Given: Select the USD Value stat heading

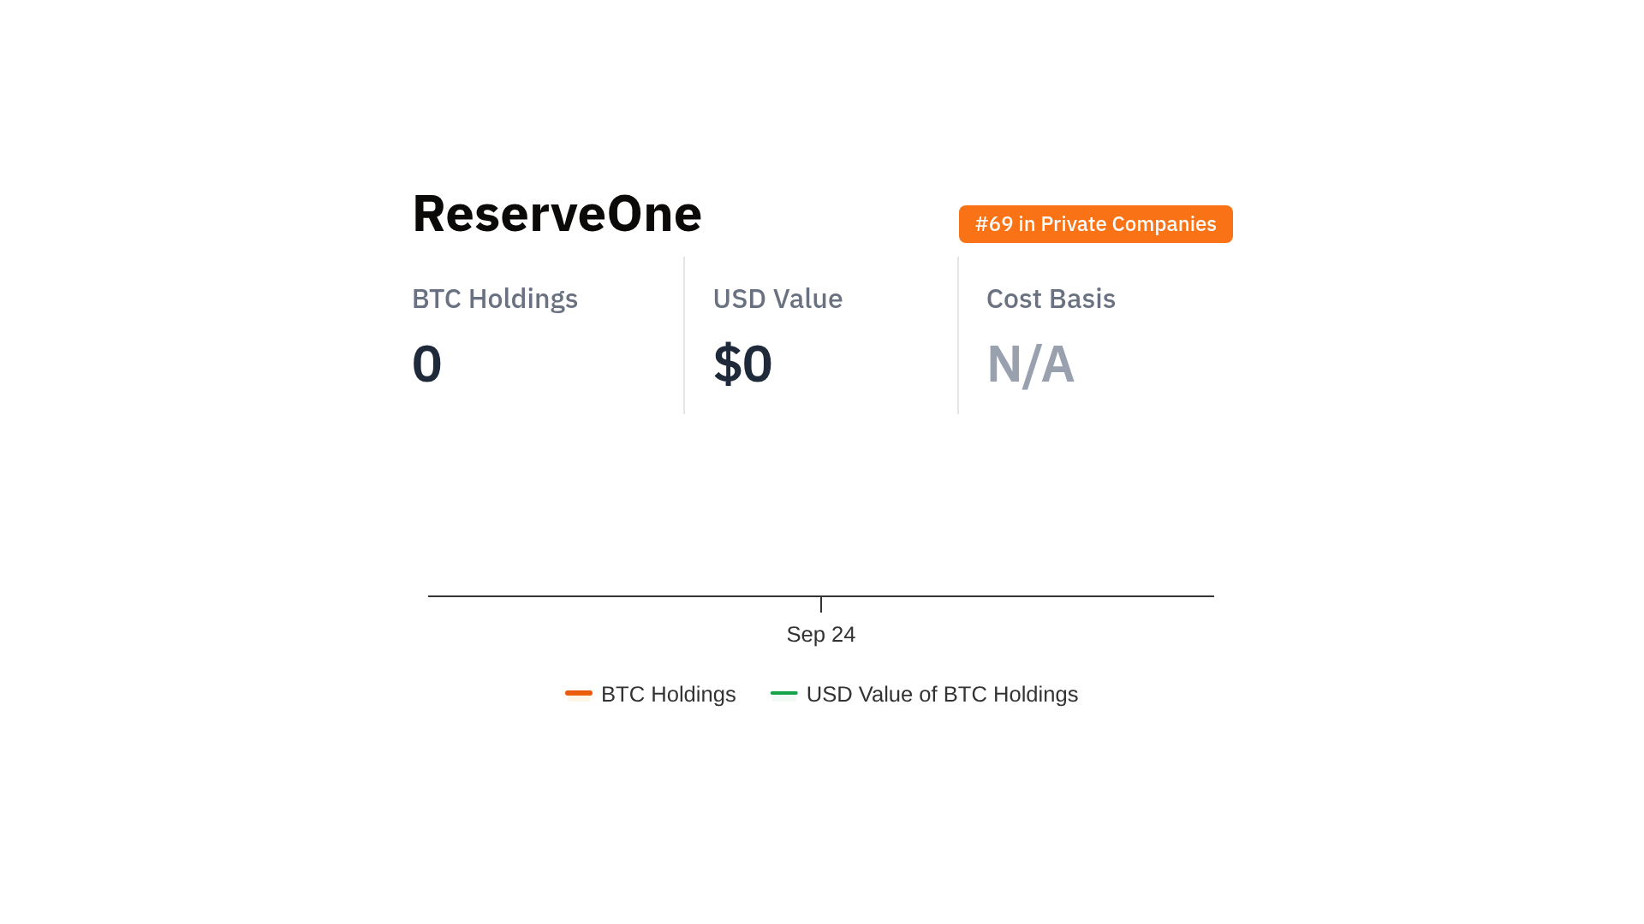Looking at the screenshot, I should tap(777, 299).
